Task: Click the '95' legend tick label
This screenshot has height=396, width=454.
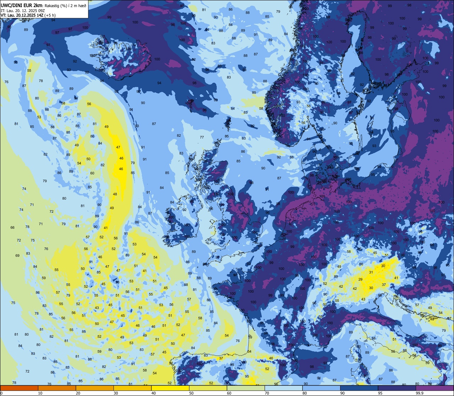Action: coord(380,393)
